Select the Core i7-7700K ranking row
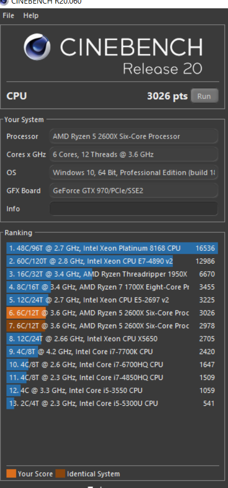This screenshot has width=228, height=488. tap(112, 352)
